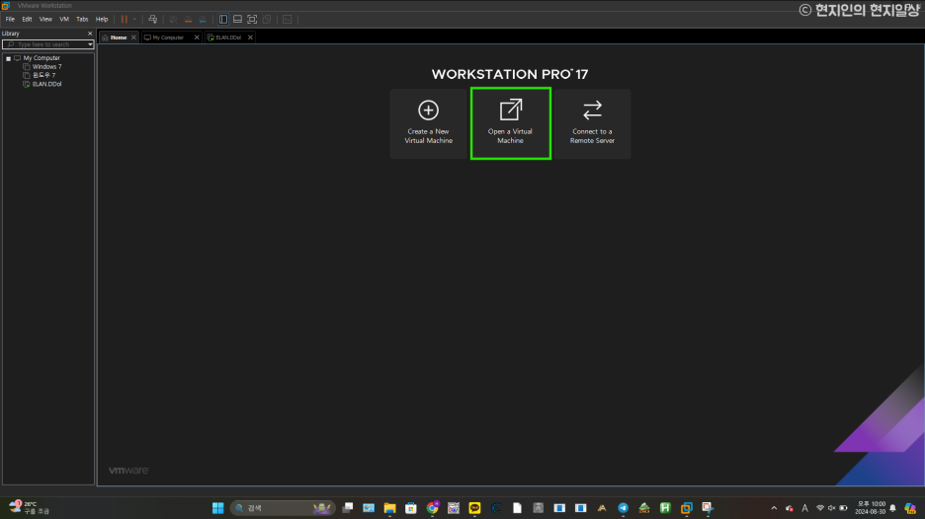Click the Console view toolbar icon

point(288,20)
